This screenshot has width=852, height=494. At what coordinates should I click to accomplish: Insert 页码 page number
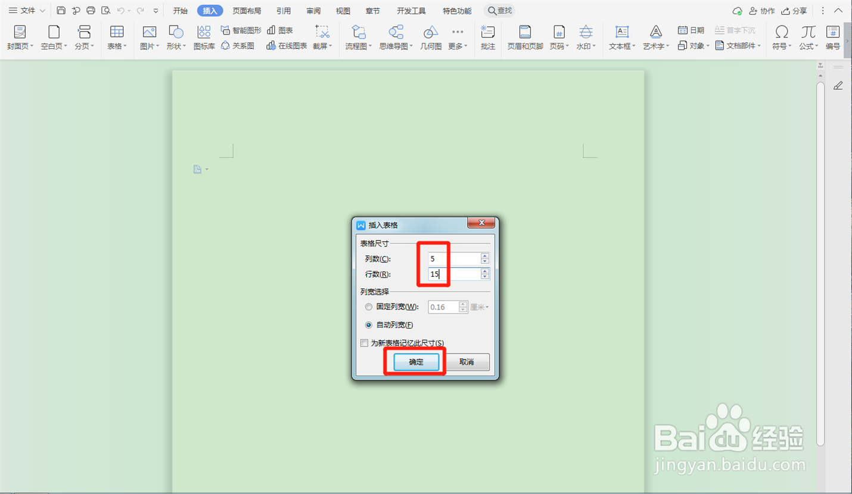(559, 37)
